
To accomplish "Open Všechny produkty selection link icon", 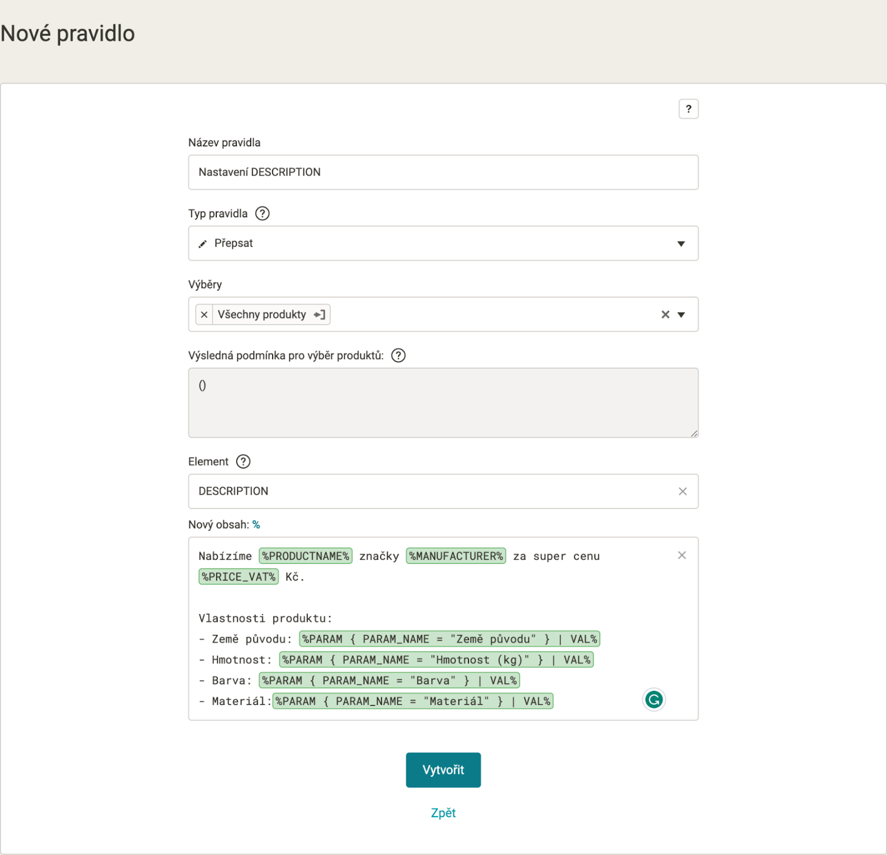I will 319,314.
